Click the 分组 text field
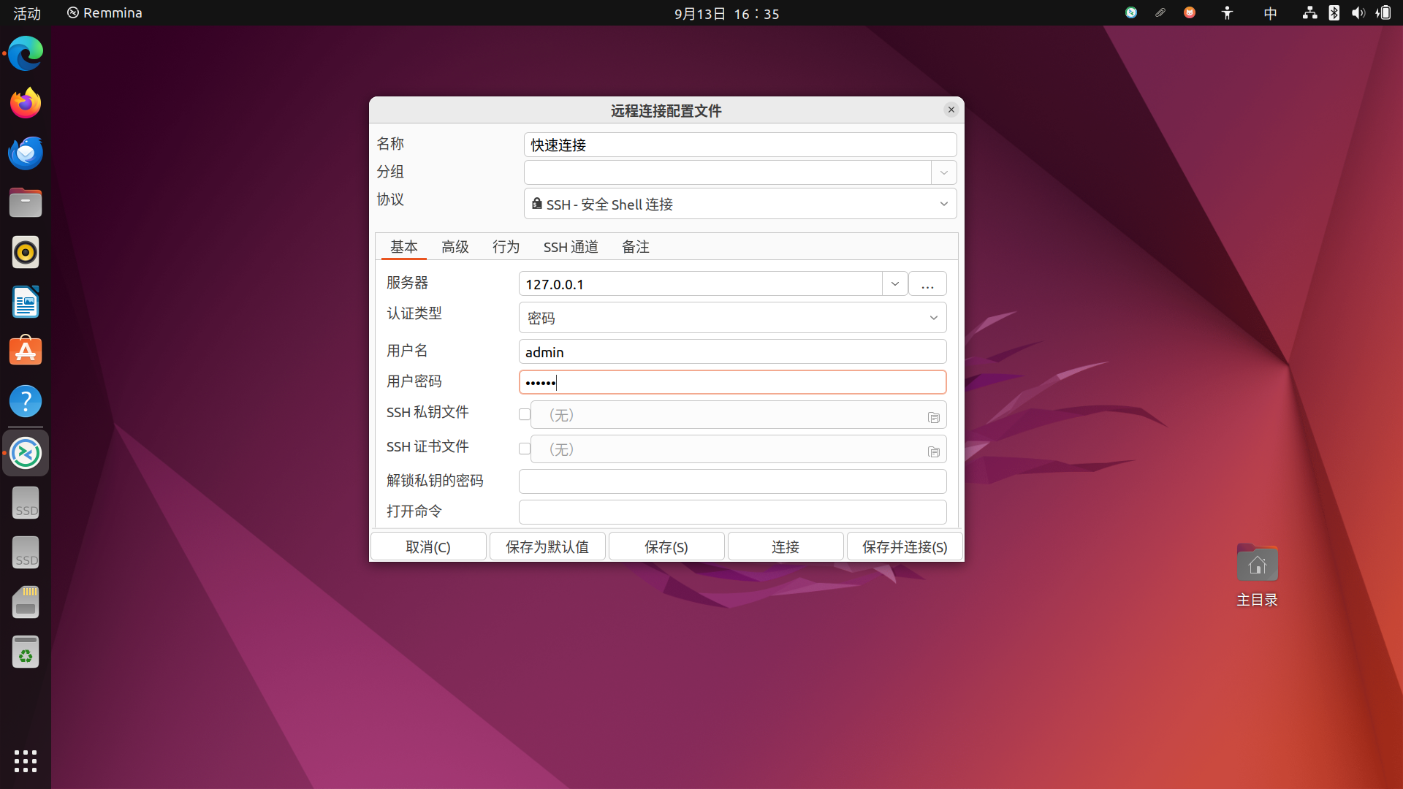The width and height of the screenshot is (1403, 789). tap(728, 172)
